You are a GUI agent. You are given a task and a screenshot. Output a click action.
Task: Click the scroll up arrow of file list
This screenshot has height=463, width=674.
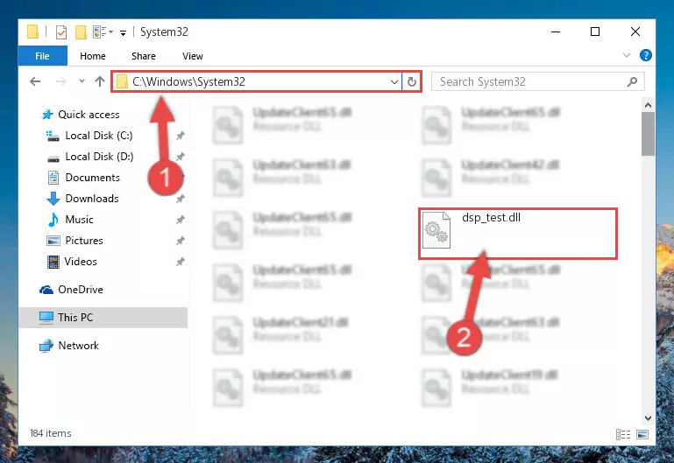648,105
